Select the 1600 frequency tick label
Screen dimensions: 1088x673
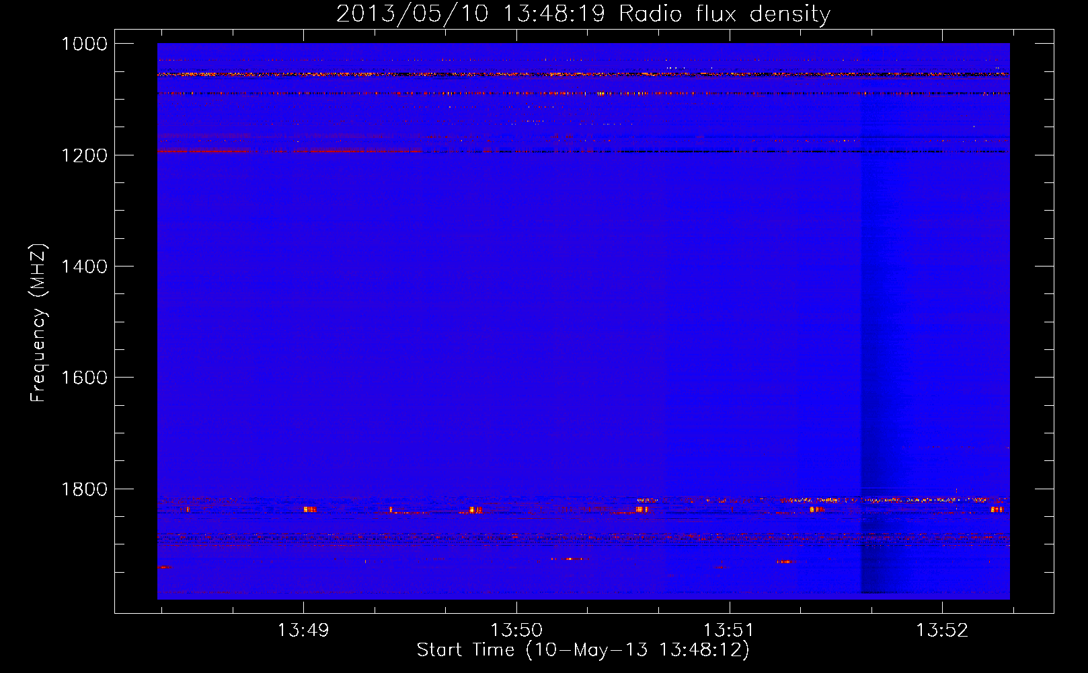(x=84, y=378)
